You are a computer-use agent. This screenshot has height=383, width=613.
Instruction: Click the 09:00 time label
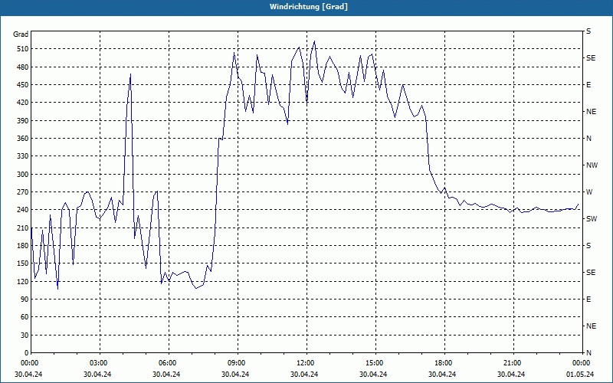point(236,363)
